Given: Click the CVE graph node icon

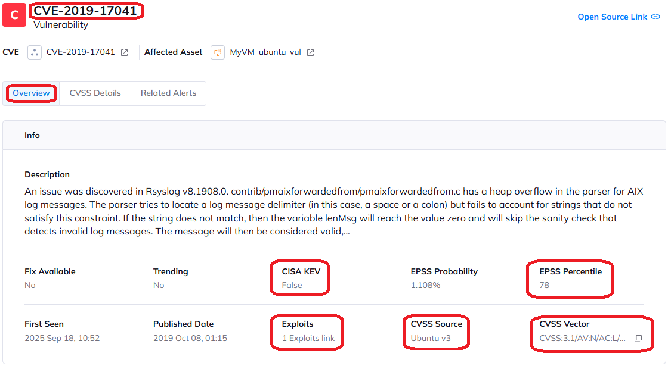Looking at the screenshot, I should tap(34, 52).
